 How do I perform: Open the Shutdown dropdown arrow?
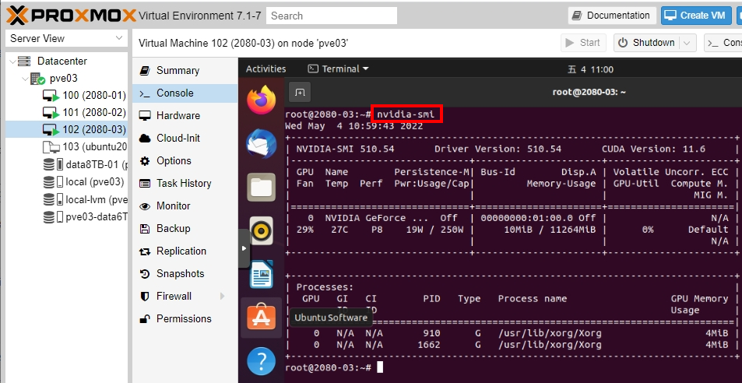click(x=687, y=43)
